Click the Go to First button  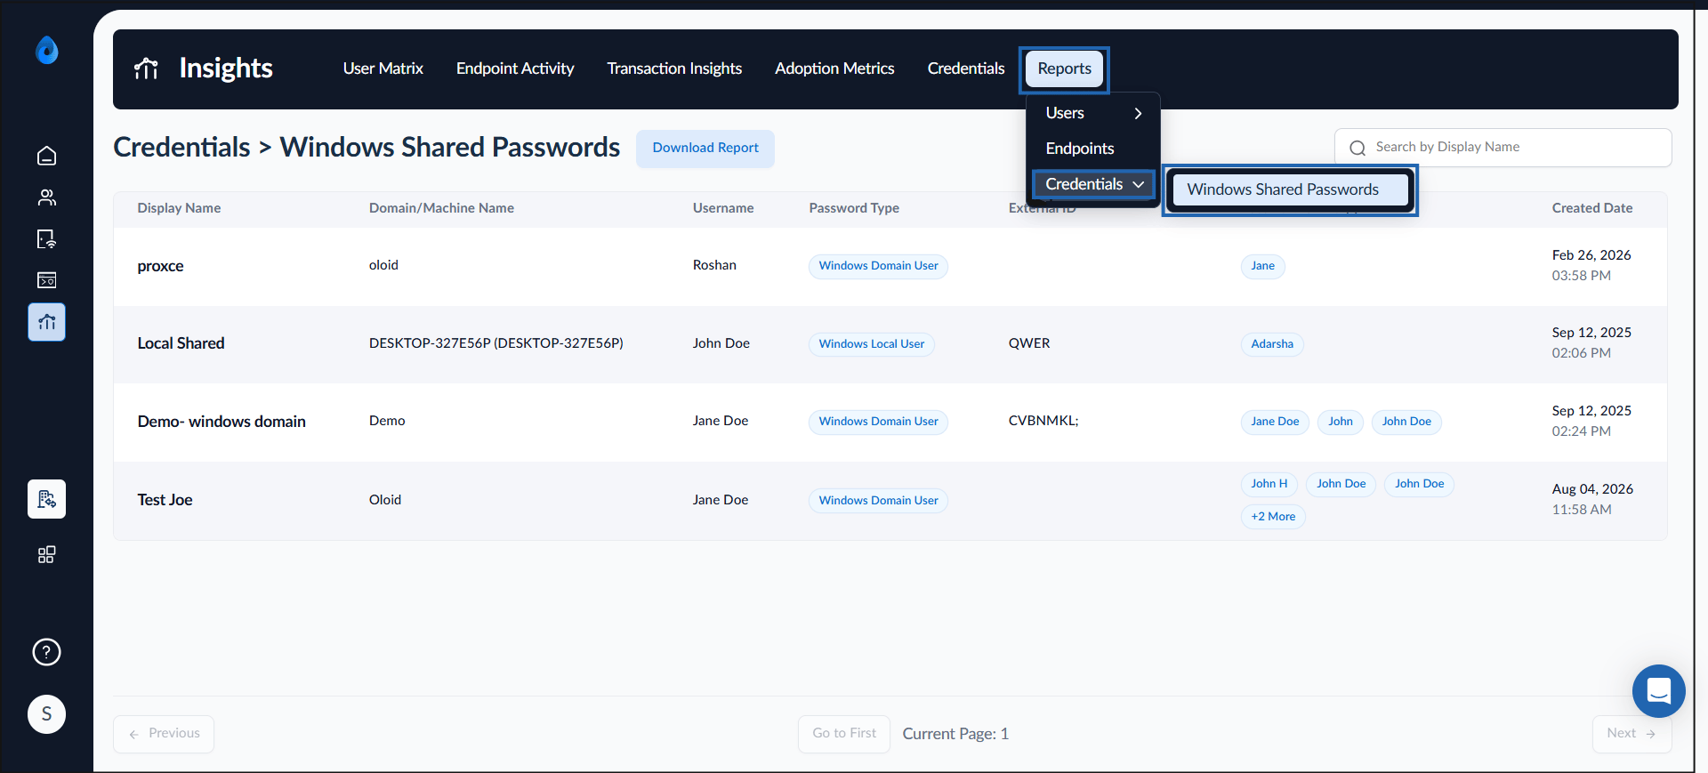click(844, 734)
